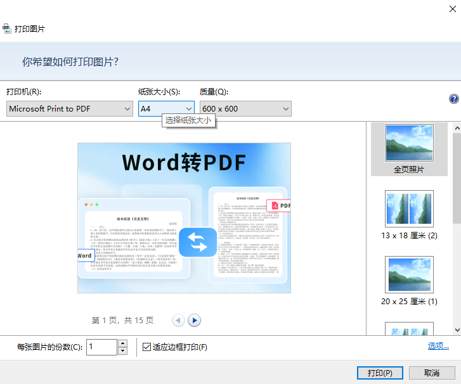Toggle the 适应边框打印 checkbox
Image resolution: width=461 pixels, height=384 pixels.
pos(146,347)
